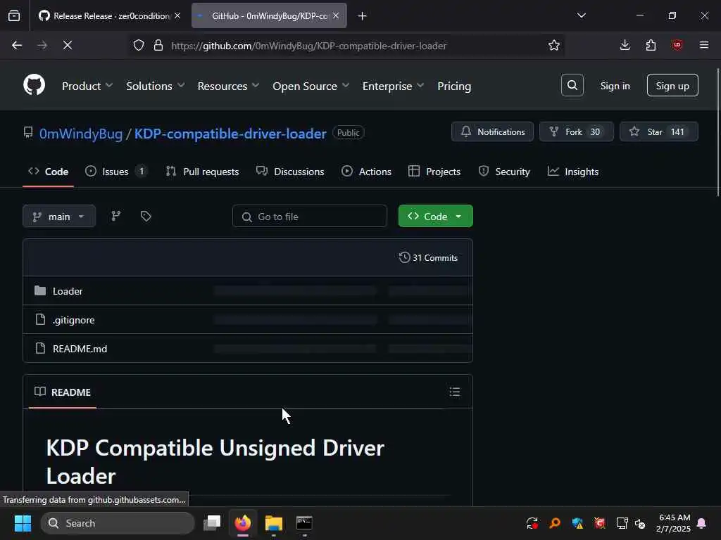View repository tags icon

(146, 216)
